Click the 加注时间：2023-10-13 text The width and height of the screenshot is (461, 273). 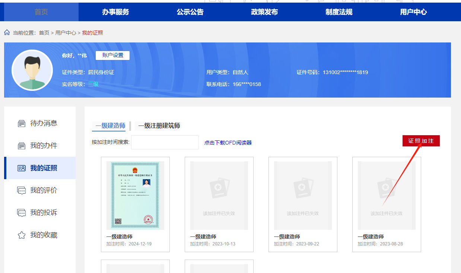pos(213,244)
